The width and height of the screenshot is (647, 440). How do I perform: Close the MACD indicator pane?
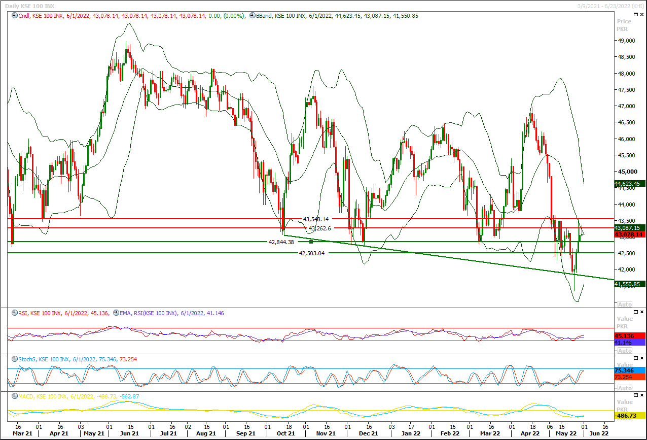pos(642,395)
